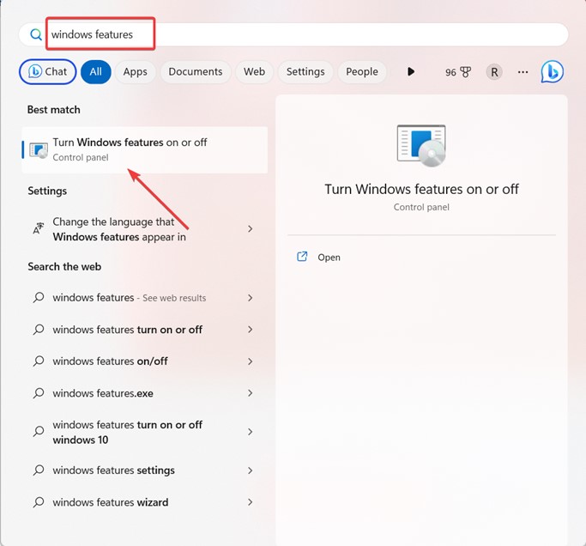
Task: Expand chevron beside turn on or off windows 10
Action: [251, 432]
